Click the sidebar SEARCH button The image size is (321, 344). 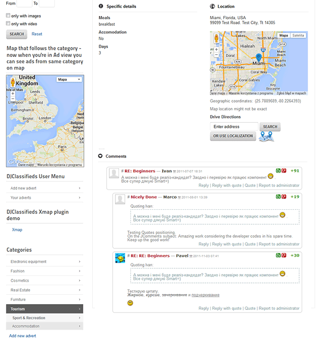pyautogui.click(x=17, y=34)
